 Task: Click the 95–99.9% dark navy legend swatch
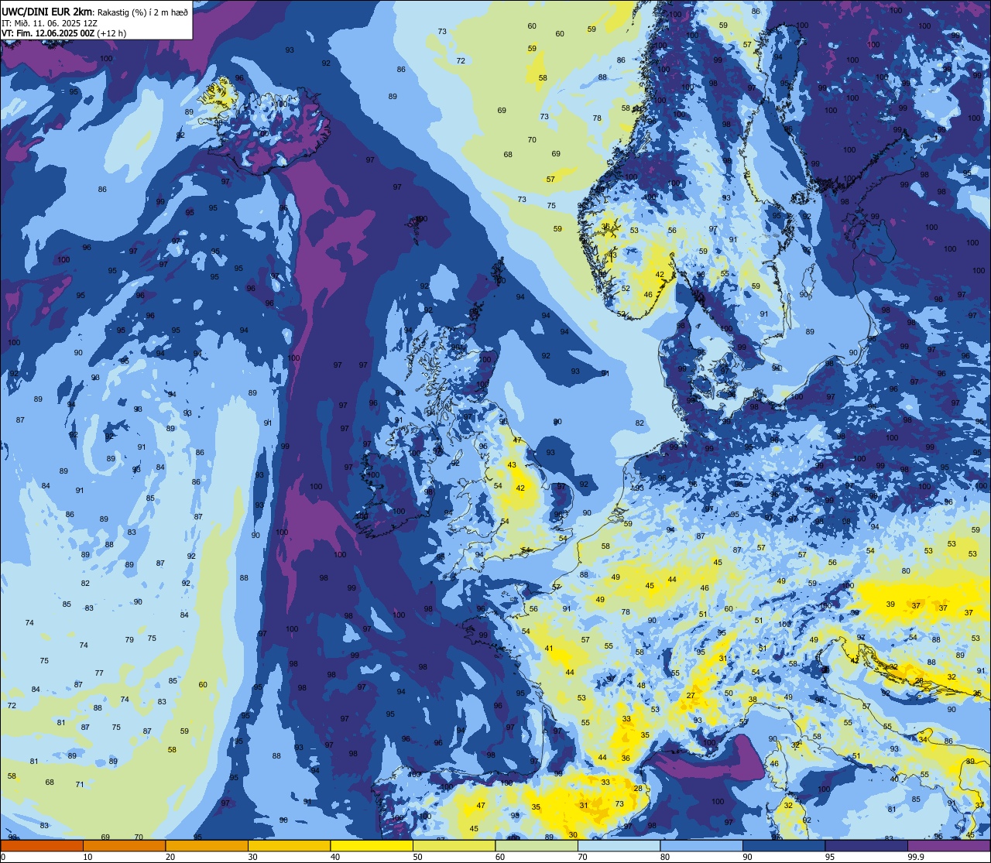866,846
